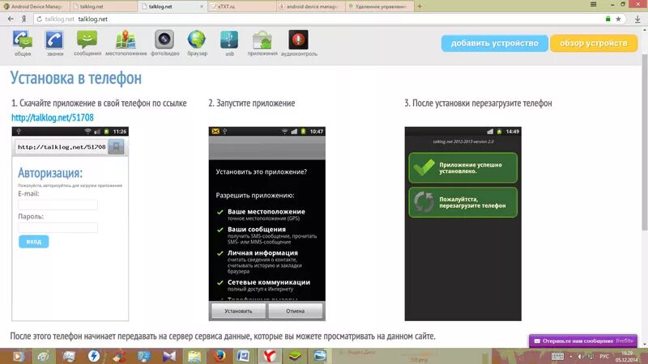This screenshot has width=648, height=364.
Task: Open BlueStacks icon in taskbar
Action: pos(295,356)
